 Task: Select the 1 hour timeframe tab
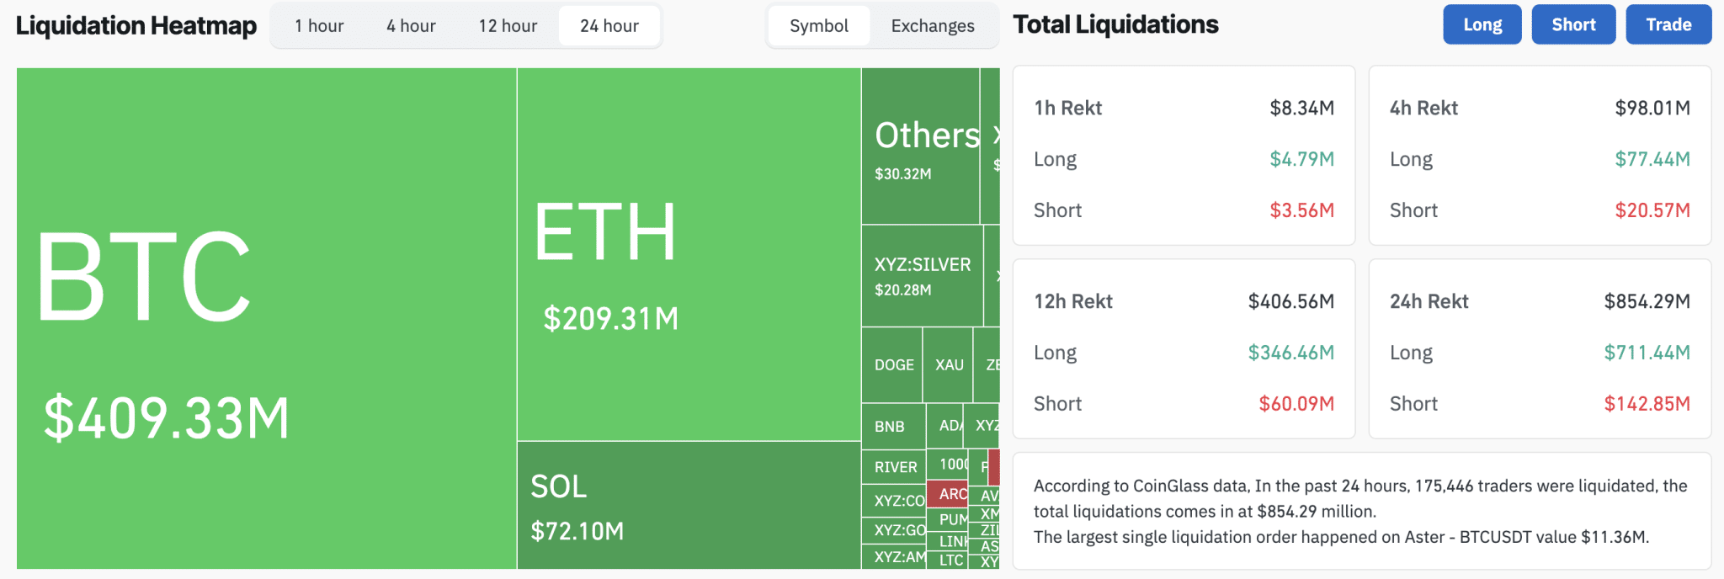point(319,26)
